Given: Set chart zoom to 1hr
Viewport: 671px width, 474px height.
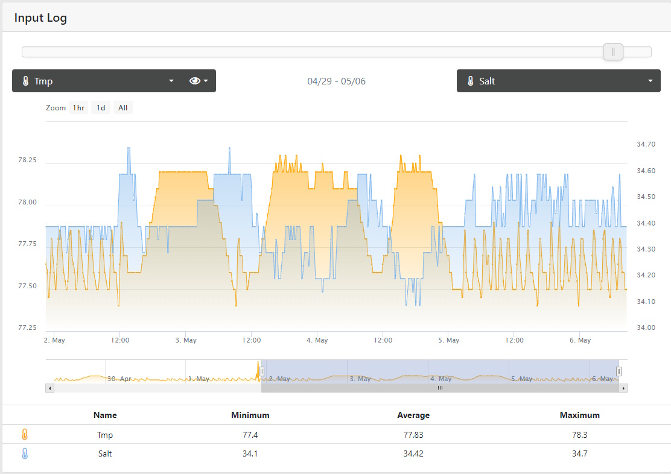Looking at the screenshot, I should [x=78, y=108].
